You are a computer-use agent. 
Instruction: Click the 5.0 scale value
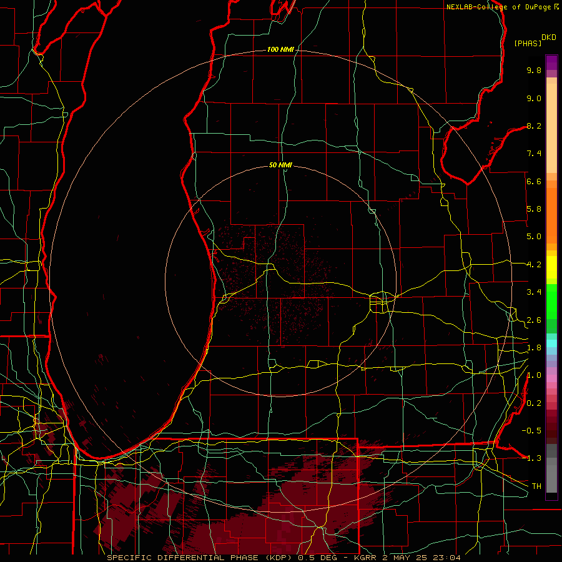tap(534, 237)
